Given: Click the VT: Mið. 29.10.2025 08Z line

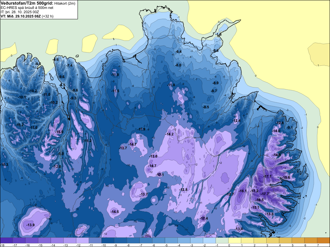Looking at the screenshot, I should 27,16.
